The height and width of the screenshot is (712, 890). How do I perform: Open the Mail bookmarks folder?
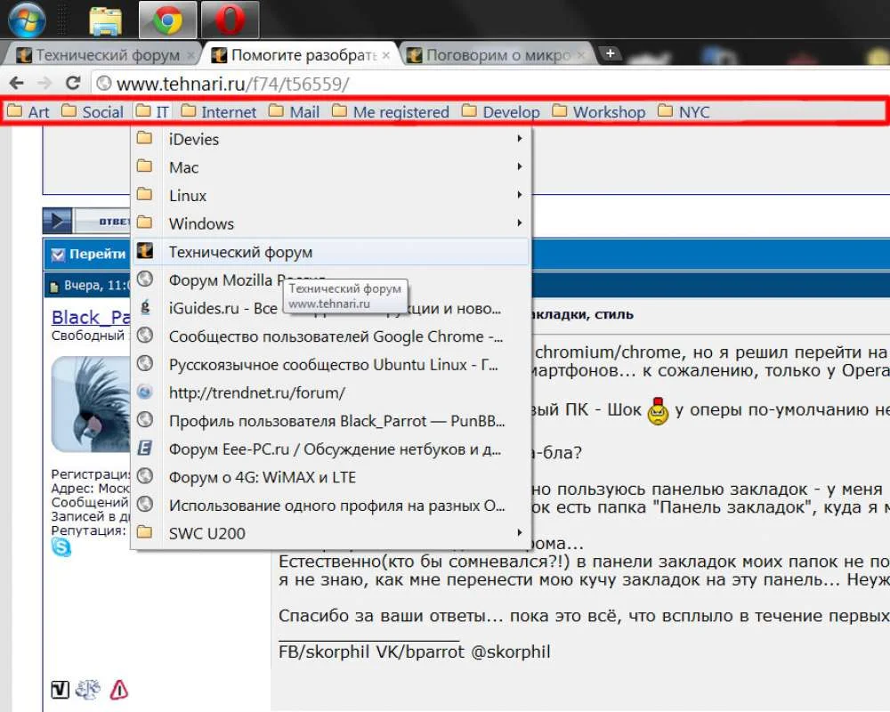(294, 112)
